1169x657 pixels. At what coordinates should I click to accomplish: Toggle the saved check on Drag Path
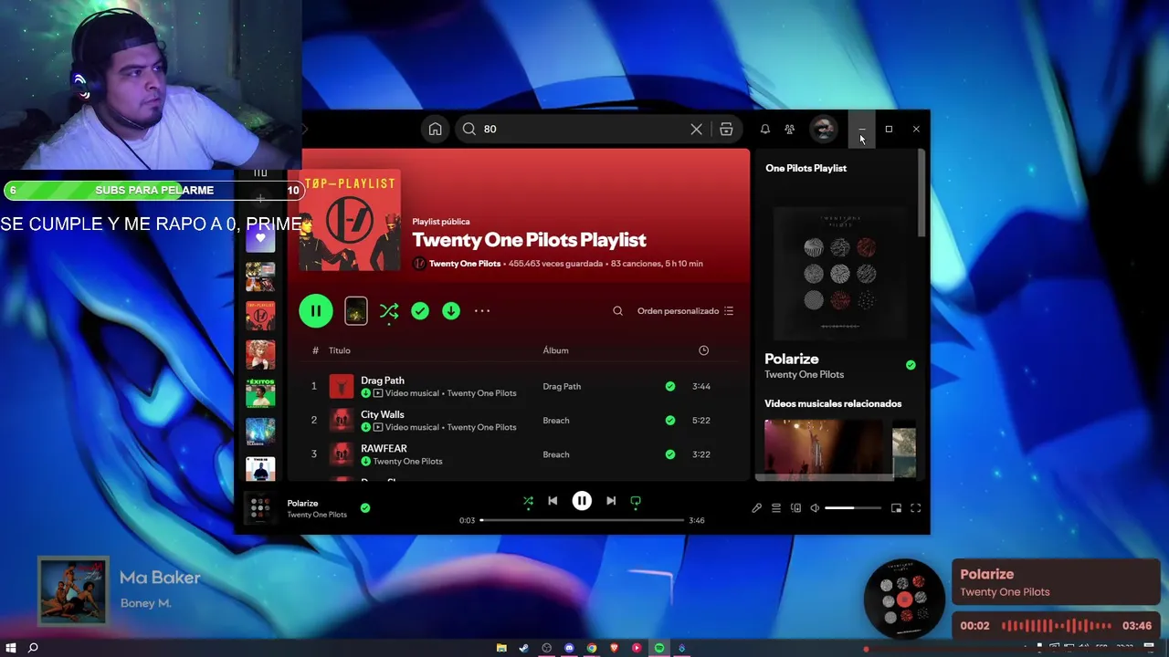point(670,386)
